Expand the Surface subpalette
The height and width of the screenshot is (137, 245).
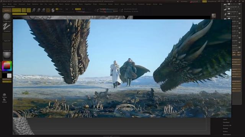pos(225,131)
